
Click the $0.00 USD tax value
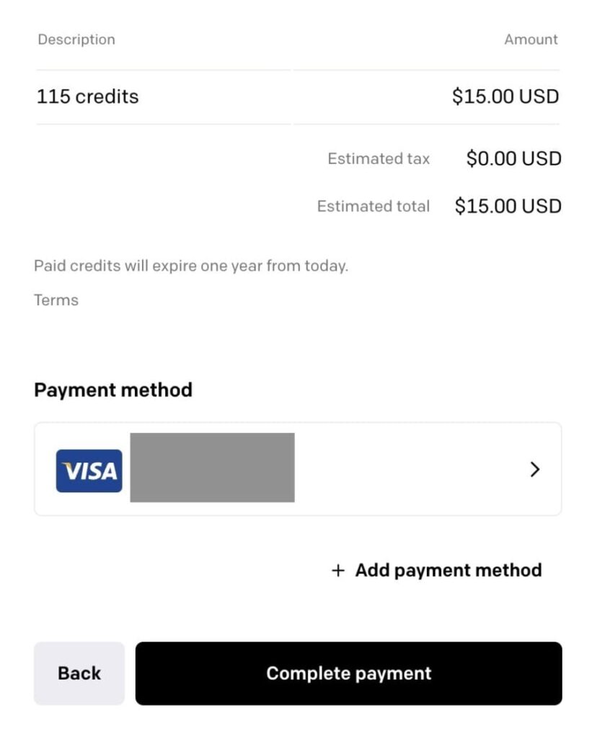tap(514, 159)
